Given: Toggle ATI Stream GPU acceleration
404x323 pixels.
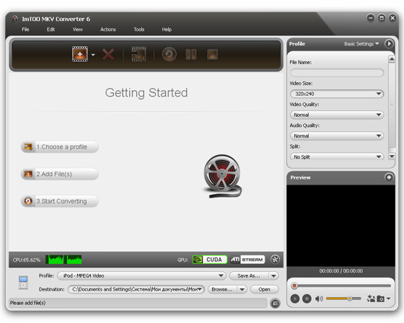Looking at the screenshot, I should tap(247, 260).
